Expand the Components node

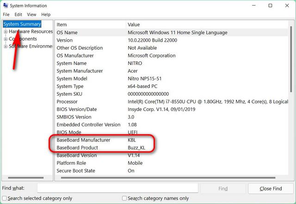[6, 39]
